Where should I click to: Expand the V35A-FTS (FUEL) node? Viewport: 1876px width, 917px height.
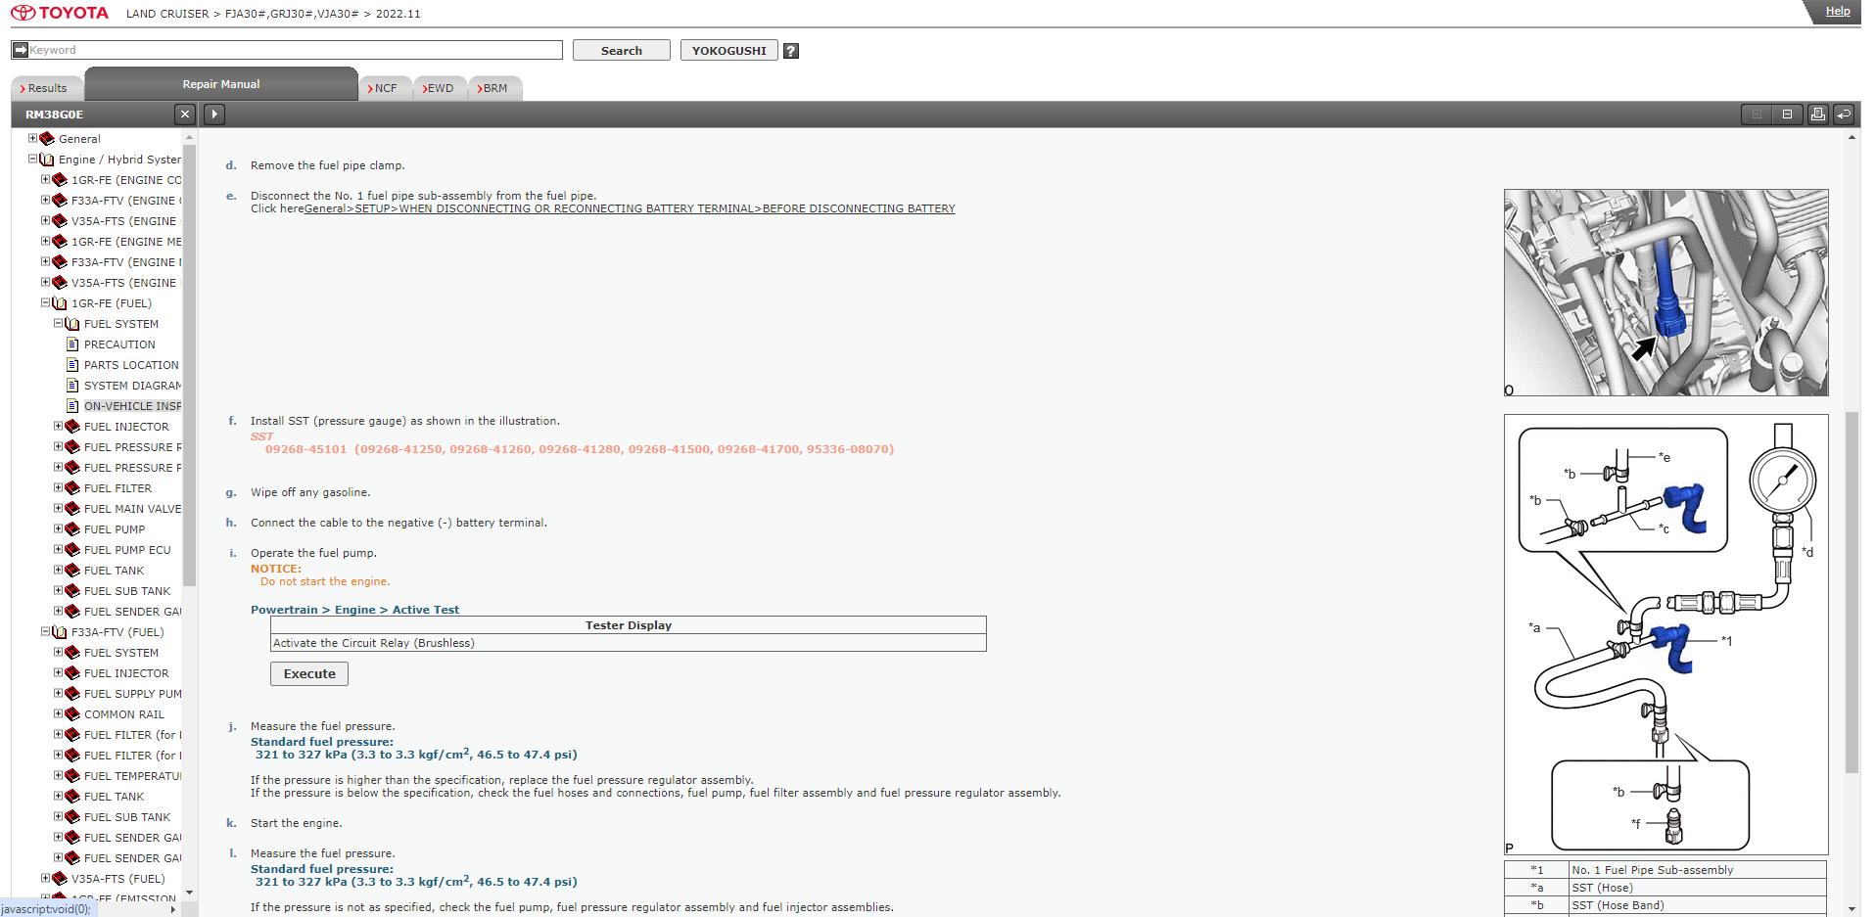tap(45, 879)
